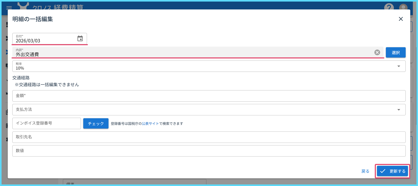Click the help question mark icon
The width and height of the screenshot is (418, 186).
point(389,7)
